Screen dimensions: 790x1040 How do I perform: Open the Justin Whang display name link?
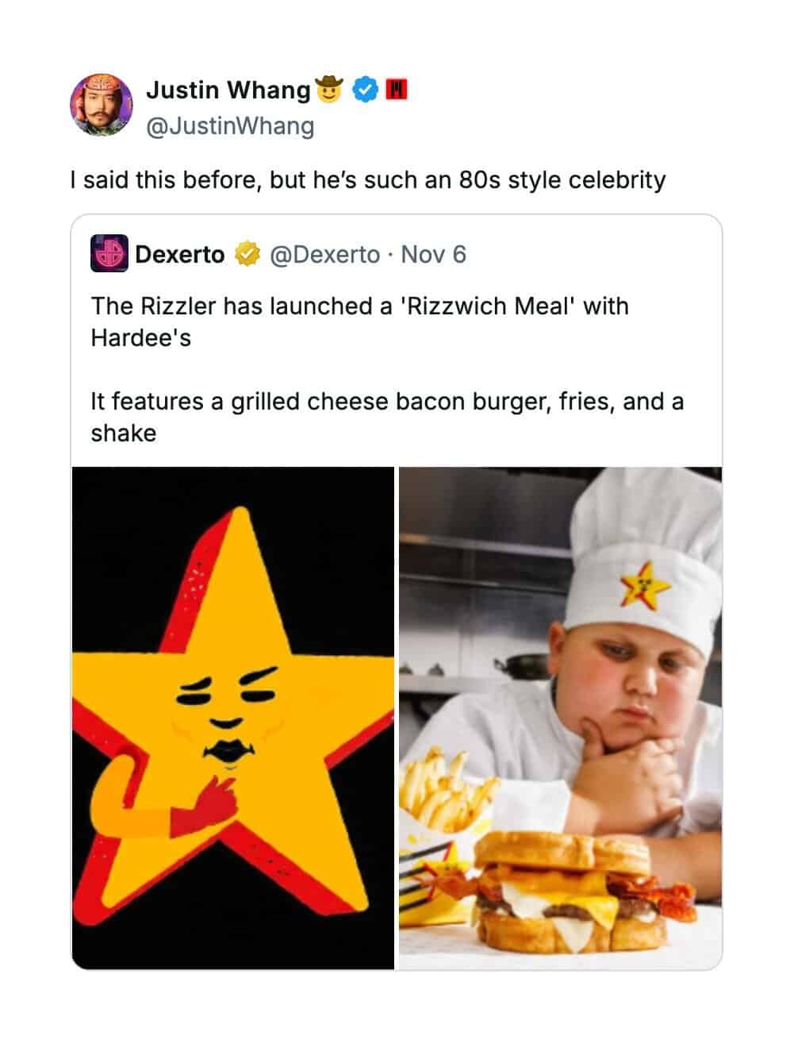pyautogui.click(x=228, y=91)
